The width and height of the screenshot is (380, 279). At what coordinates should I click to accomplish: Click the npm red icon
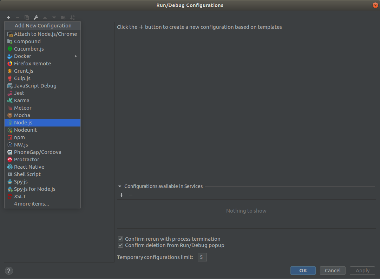coord(10,137)
